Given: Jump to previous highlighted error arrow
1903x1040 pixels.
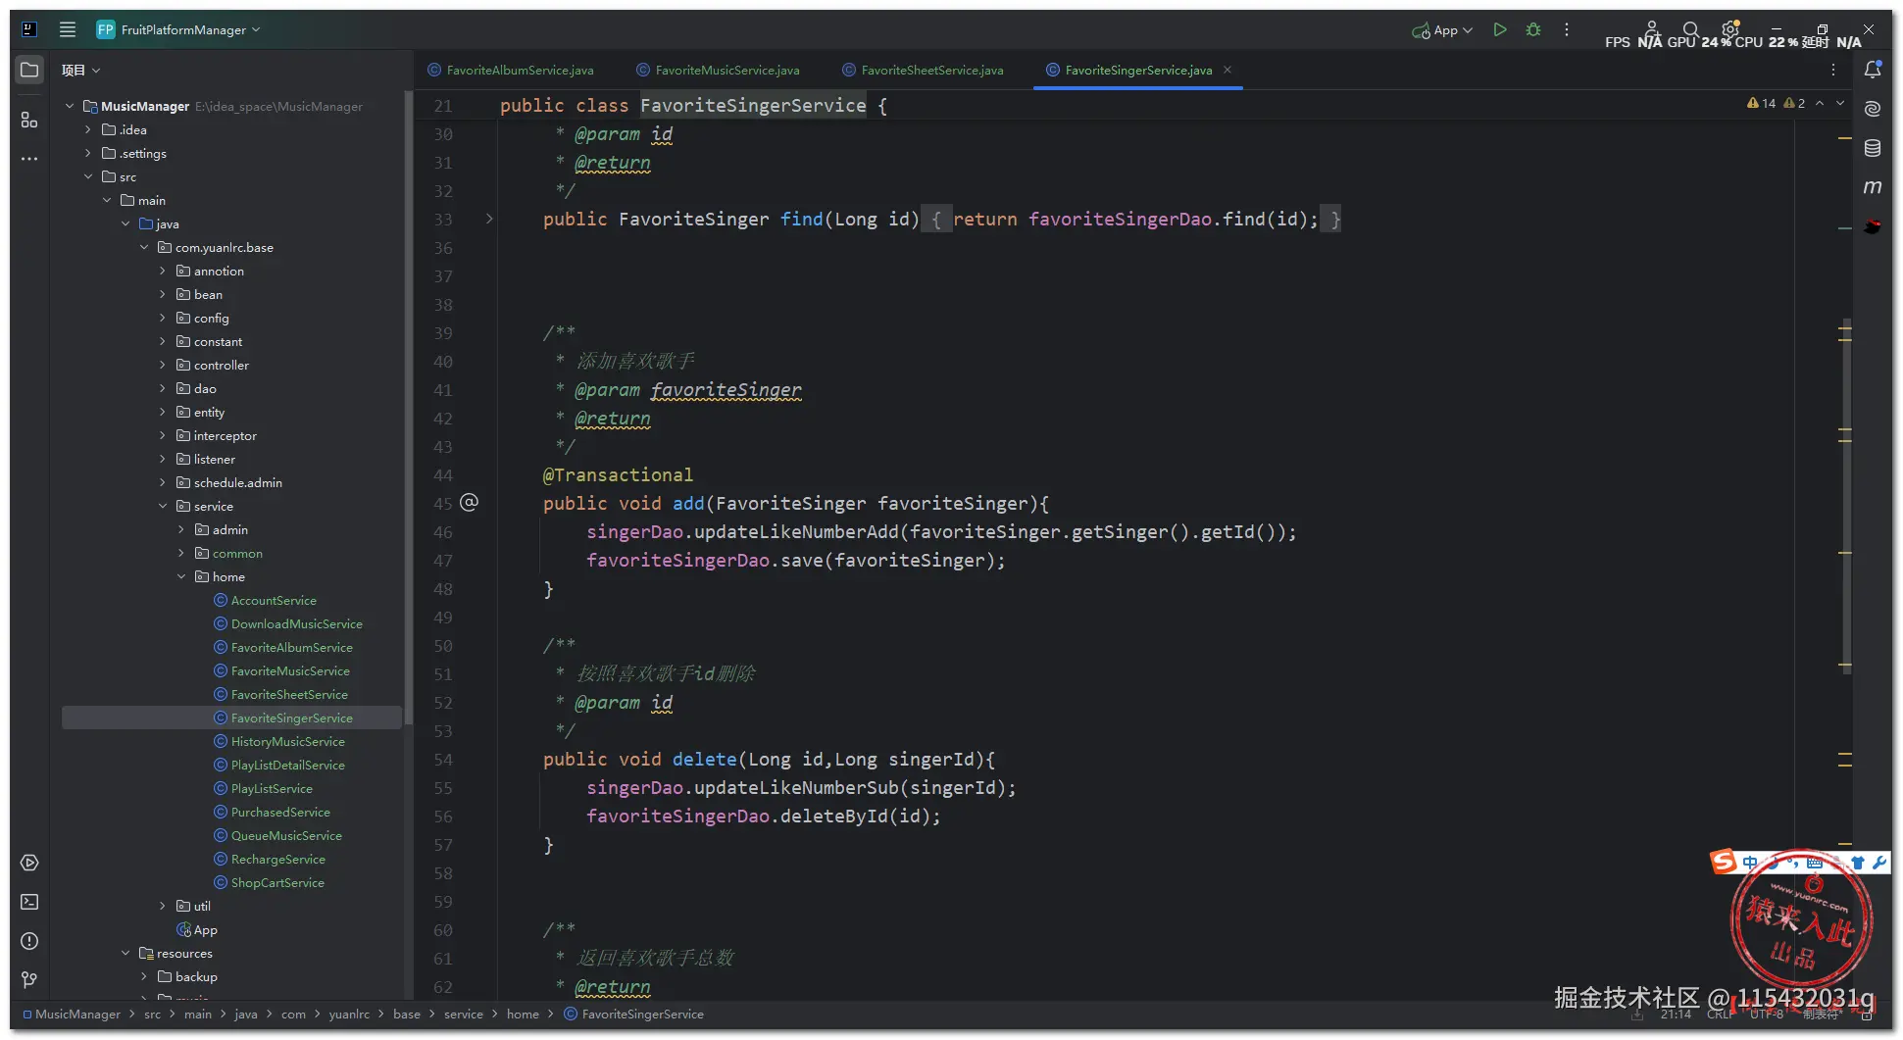Looking at the screenshot, I should click(x=1820, y=103).
